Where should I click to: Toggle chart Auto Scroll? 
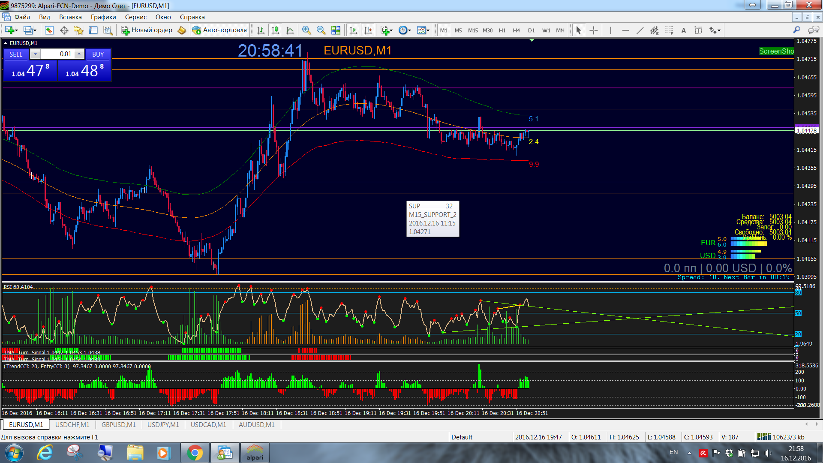[353, 30]
